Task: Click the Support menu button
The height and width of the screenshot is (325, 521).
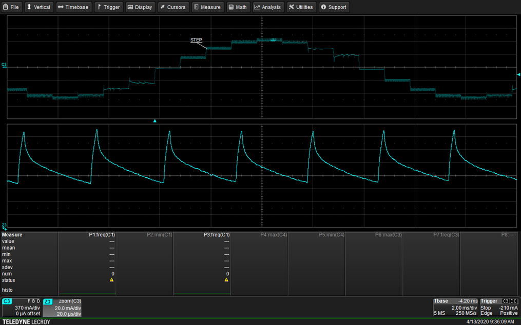Action: 334,7
